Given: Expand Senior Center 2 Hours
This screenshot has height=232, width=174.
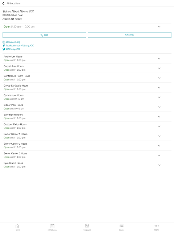Looking at the screenshot, I should pos(87,146).
